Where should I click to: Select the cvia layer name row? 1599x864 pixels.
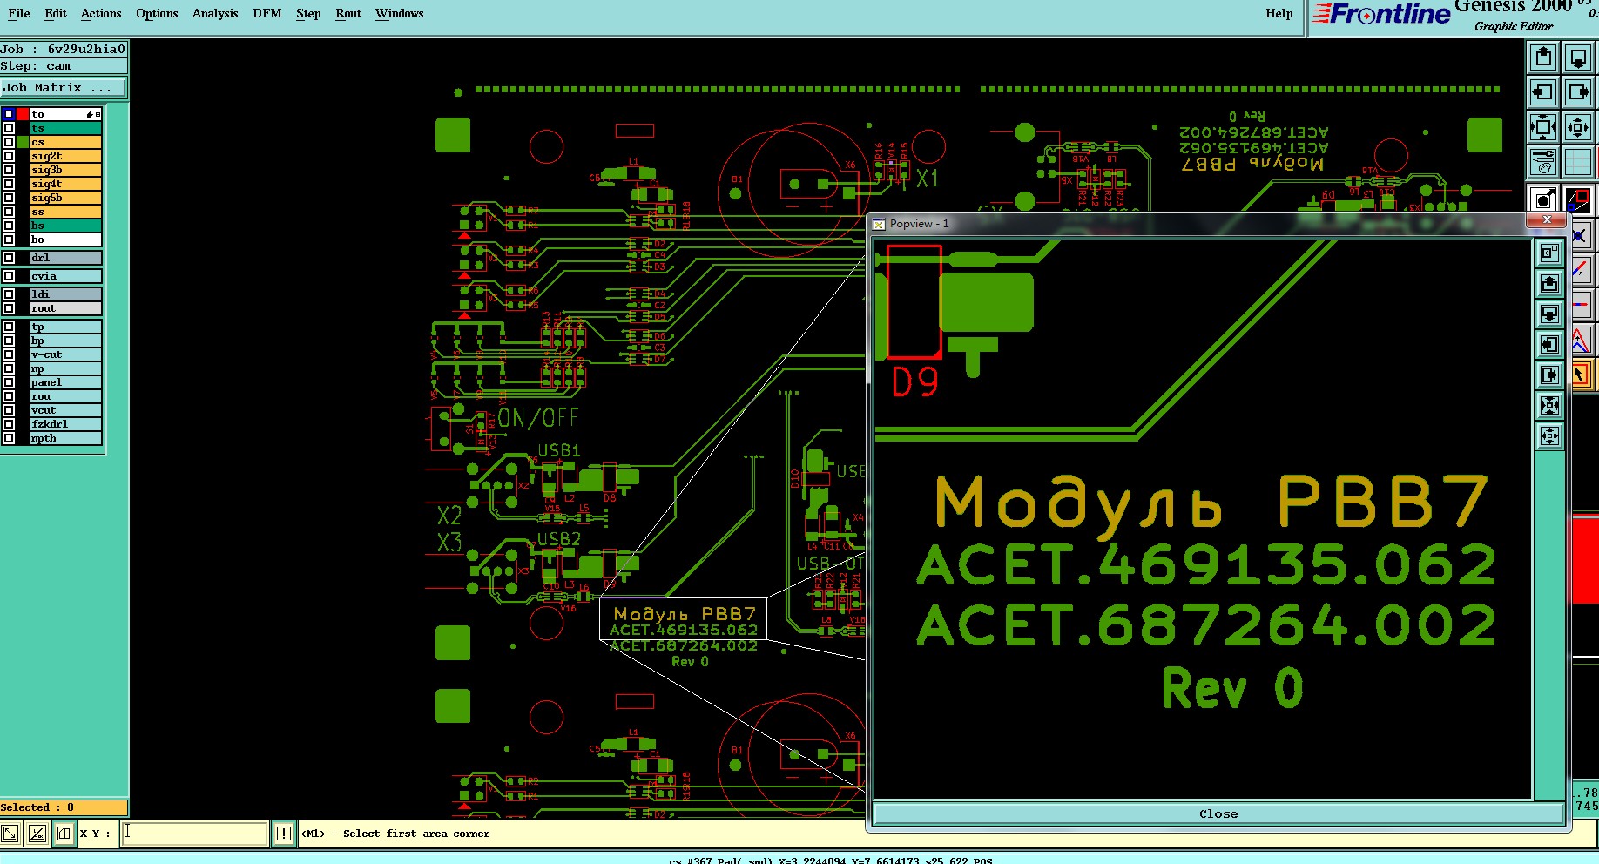coord(66,276)
